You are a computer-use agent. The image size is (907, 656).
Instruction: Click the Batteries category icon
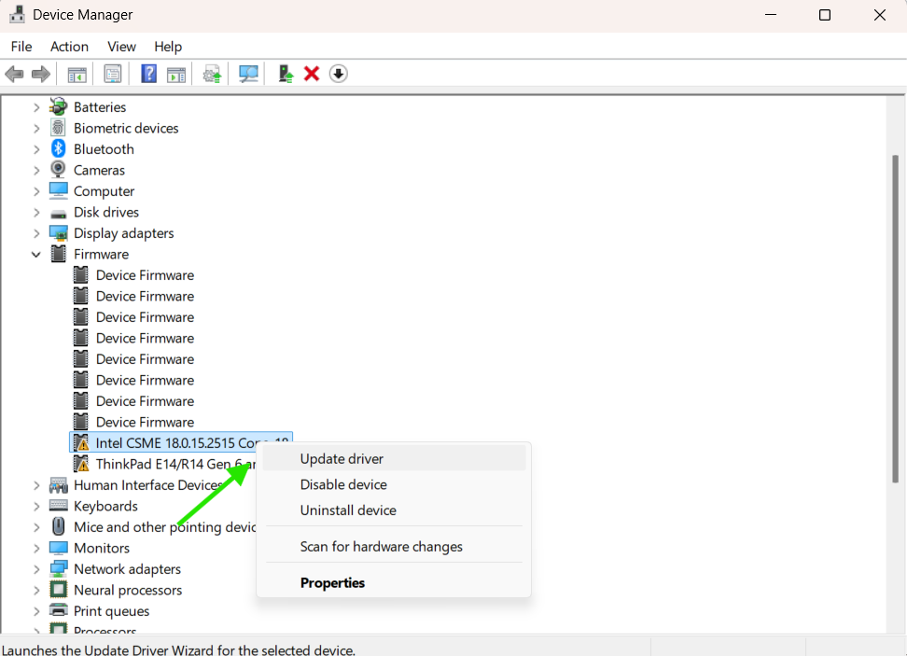point(59,107)
